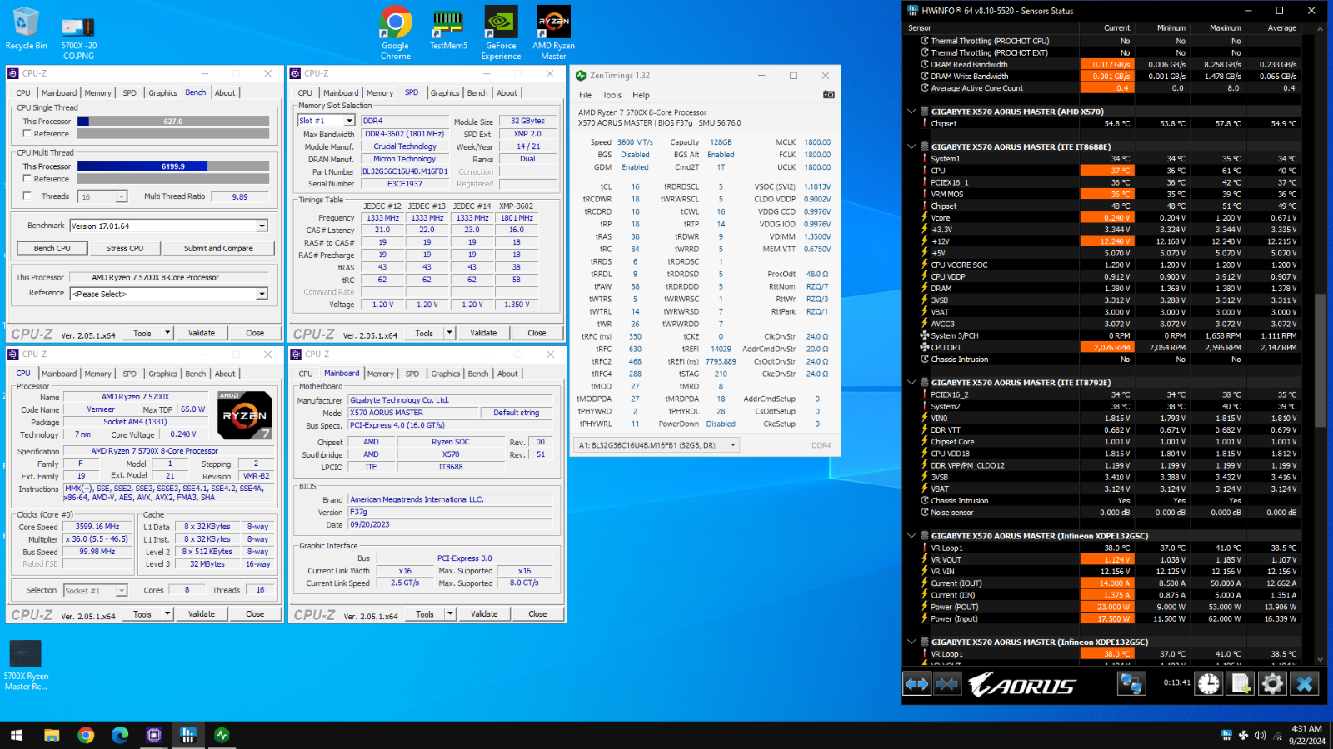
Task: Enable Reference checkbox under CPU Single Thread
Action: click(27, 133)
